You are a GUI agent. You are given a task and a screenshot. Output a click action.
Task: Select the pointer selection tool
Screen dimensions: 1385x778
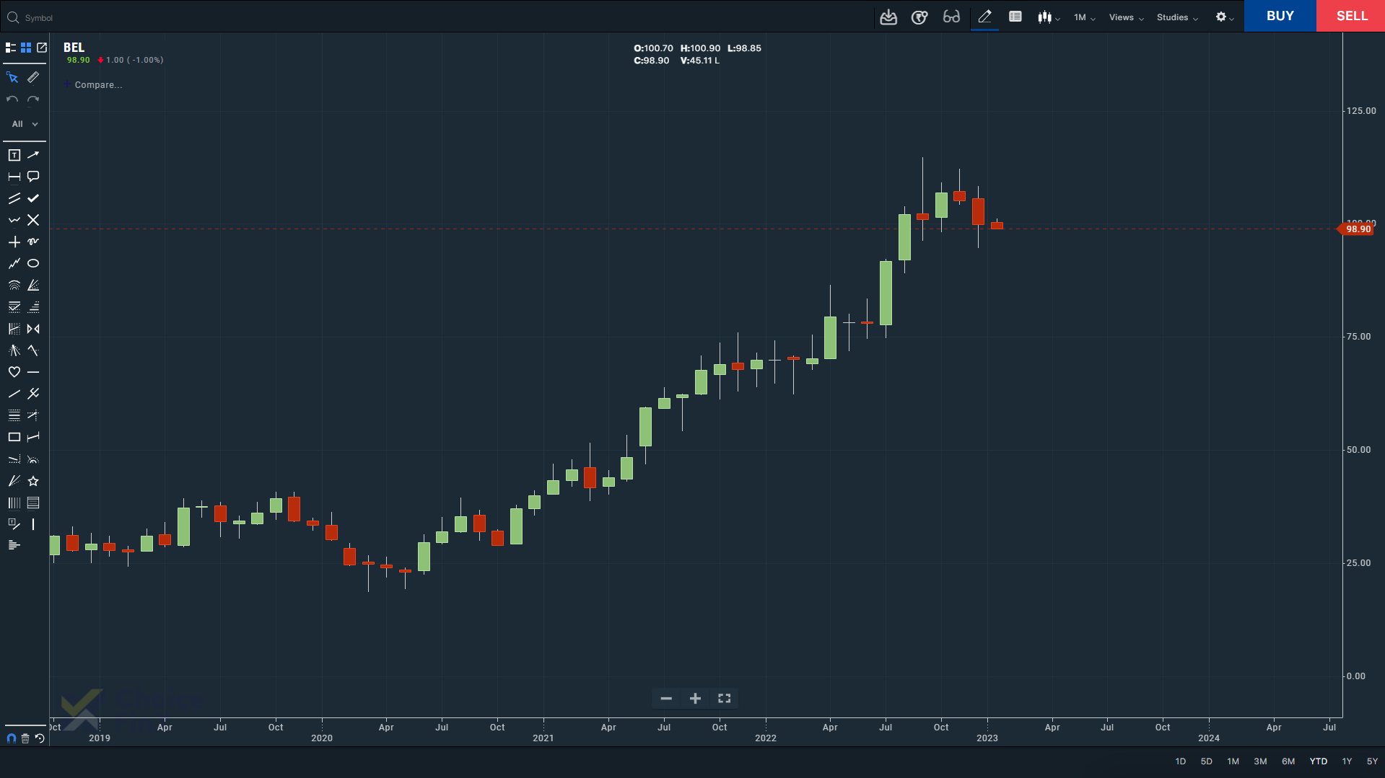(13, 77)
